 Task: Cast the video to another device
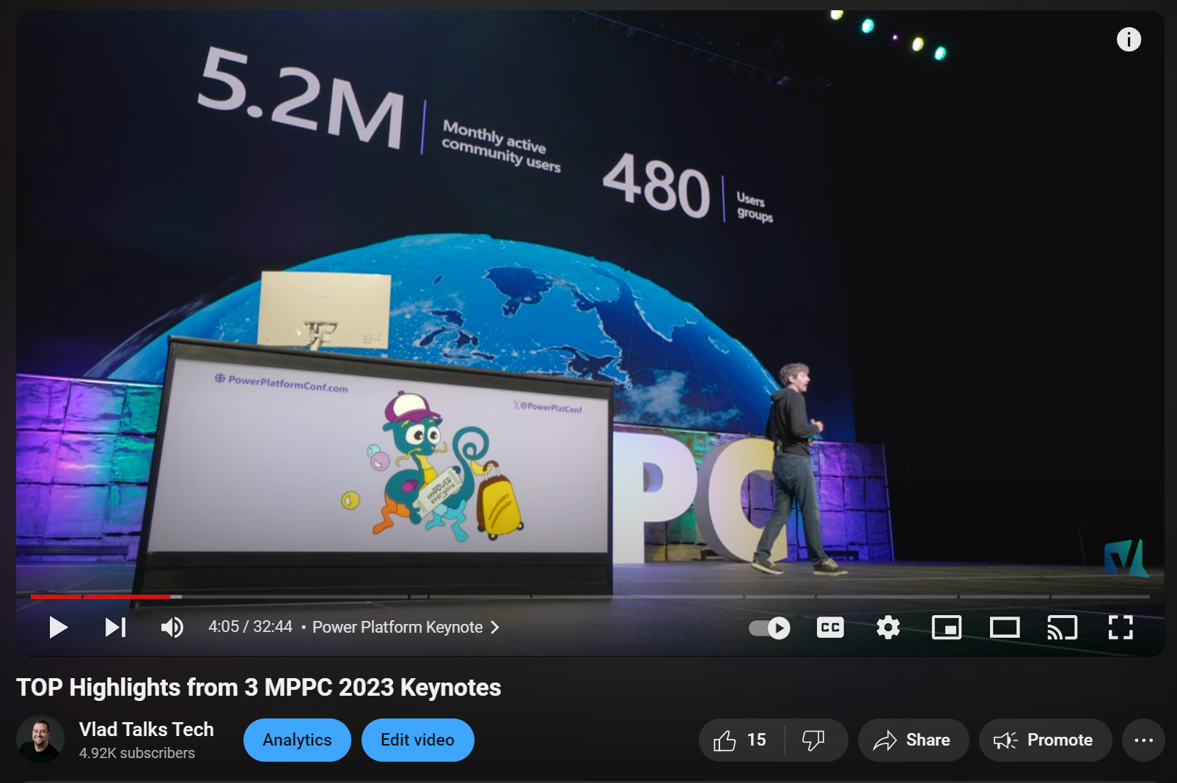click(1063, 627)
